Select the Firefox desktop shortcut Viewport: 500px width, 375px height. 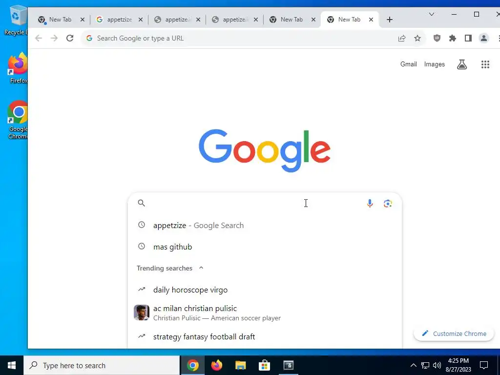click(18, 68)
